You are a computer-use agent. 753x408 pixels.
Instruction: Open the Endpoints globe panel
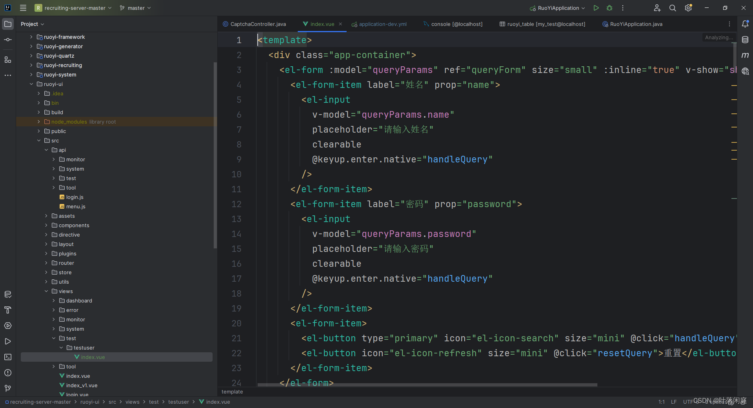tap(745, 71)
